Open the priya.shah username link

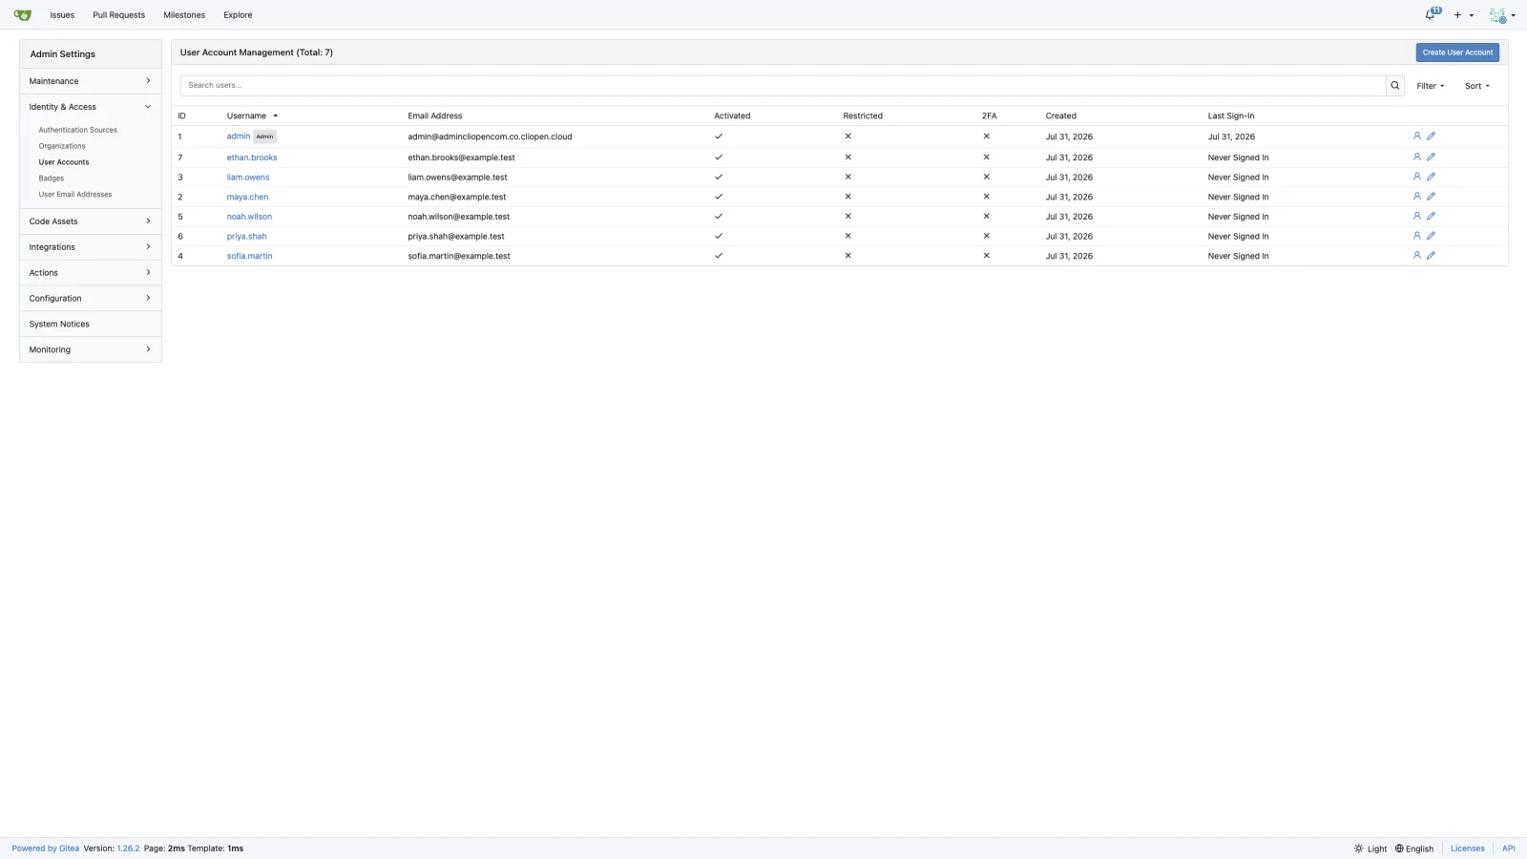pos(246,237)
